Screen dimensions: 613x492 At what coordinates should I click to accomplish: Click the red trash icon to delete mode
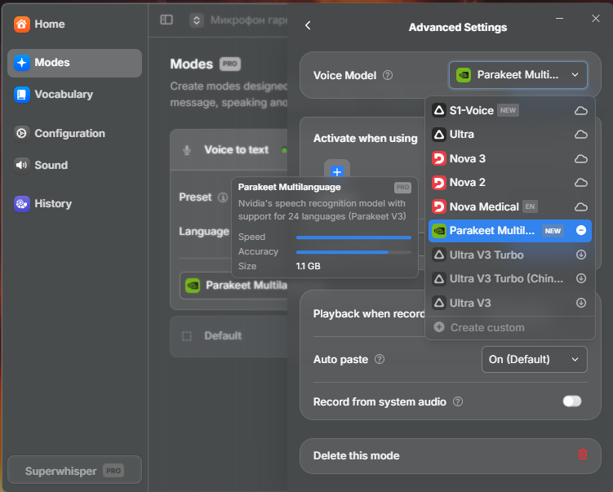pyautogui.click(x=582, y=455)
